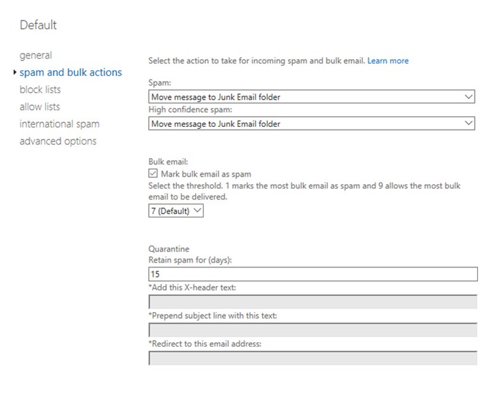Open the allow lists section
The width and height of the screenshot is (495, 397).
(x=40, y=107)
